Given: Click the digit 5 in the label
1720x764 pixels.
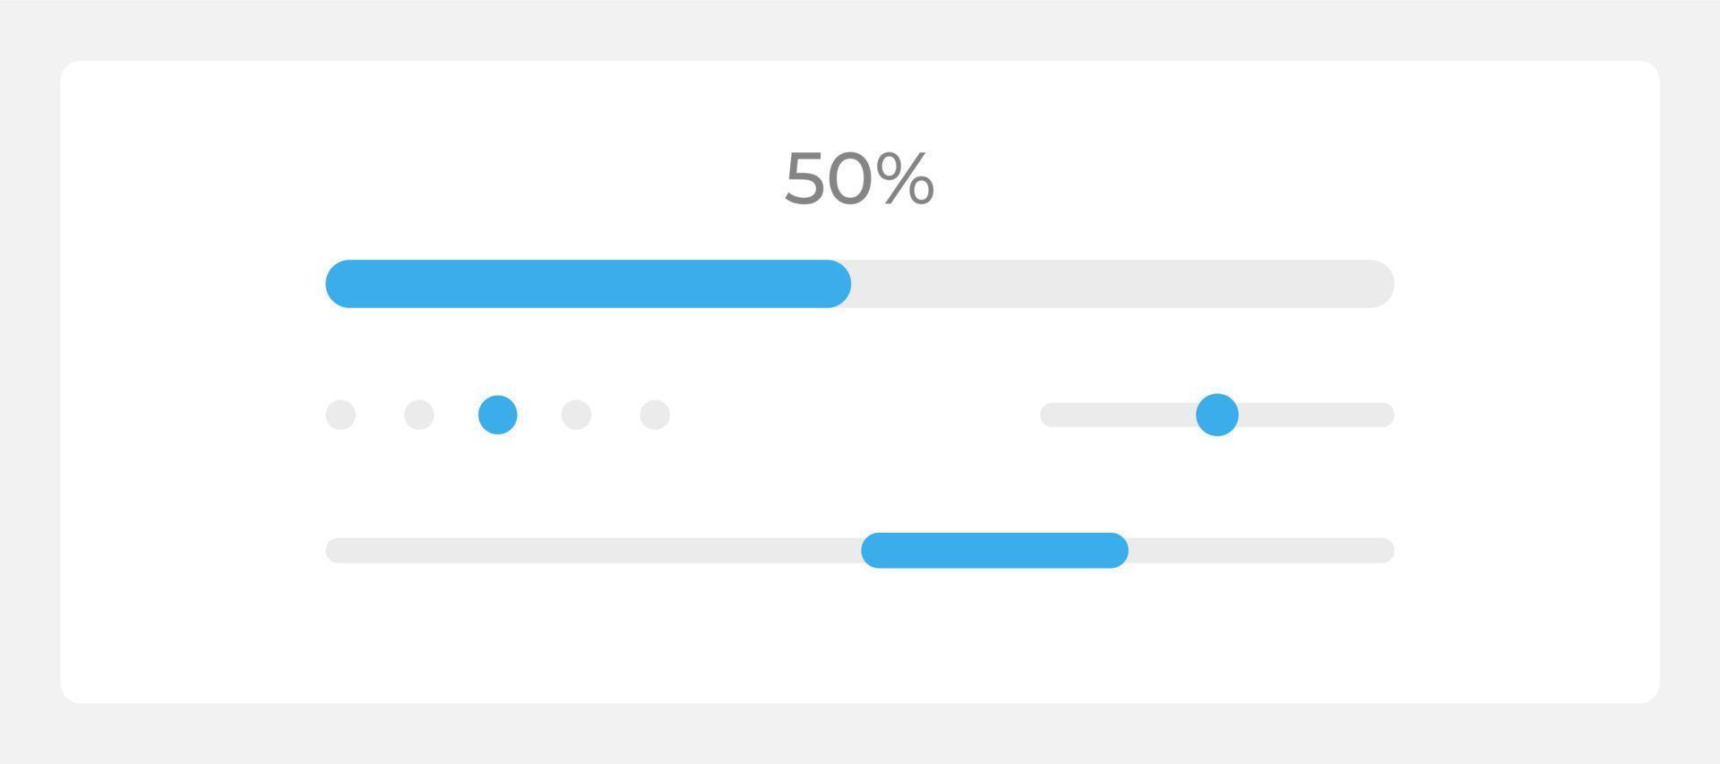Looking at the screenshot, I should pyautogui.click(x=804, y=178).
